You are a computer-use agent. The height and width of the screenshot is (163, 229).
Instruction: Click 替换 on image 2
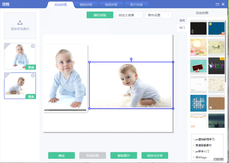click(x=31, y=97)
